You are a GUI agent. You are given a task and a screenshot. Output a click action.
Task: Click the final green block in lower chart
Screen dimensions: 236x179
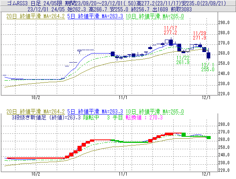click(x=208, y=138)
